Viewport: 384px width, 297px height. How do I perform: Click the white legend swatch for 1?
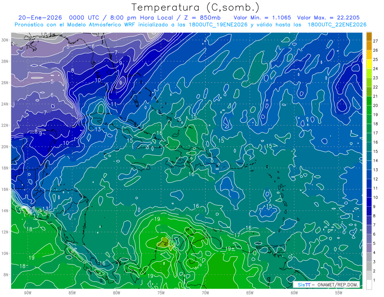click(x=369, y=285)
